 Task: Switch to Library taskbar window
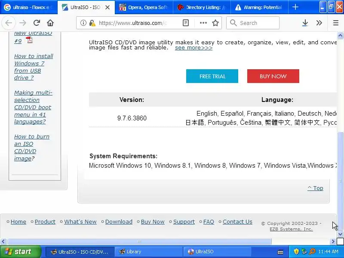coord(148,252)
